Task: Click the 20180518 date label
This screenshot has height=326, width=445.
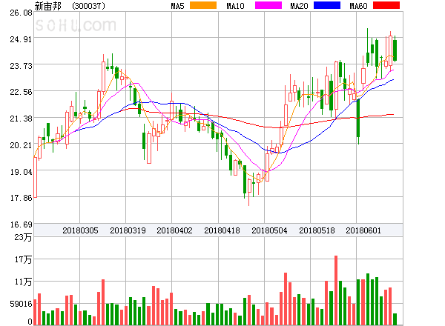Action: [317, 230]
